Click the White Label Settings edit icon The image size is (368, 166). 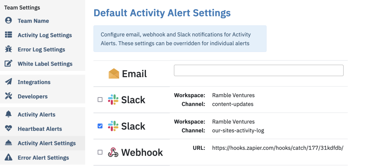click(9, 63)
